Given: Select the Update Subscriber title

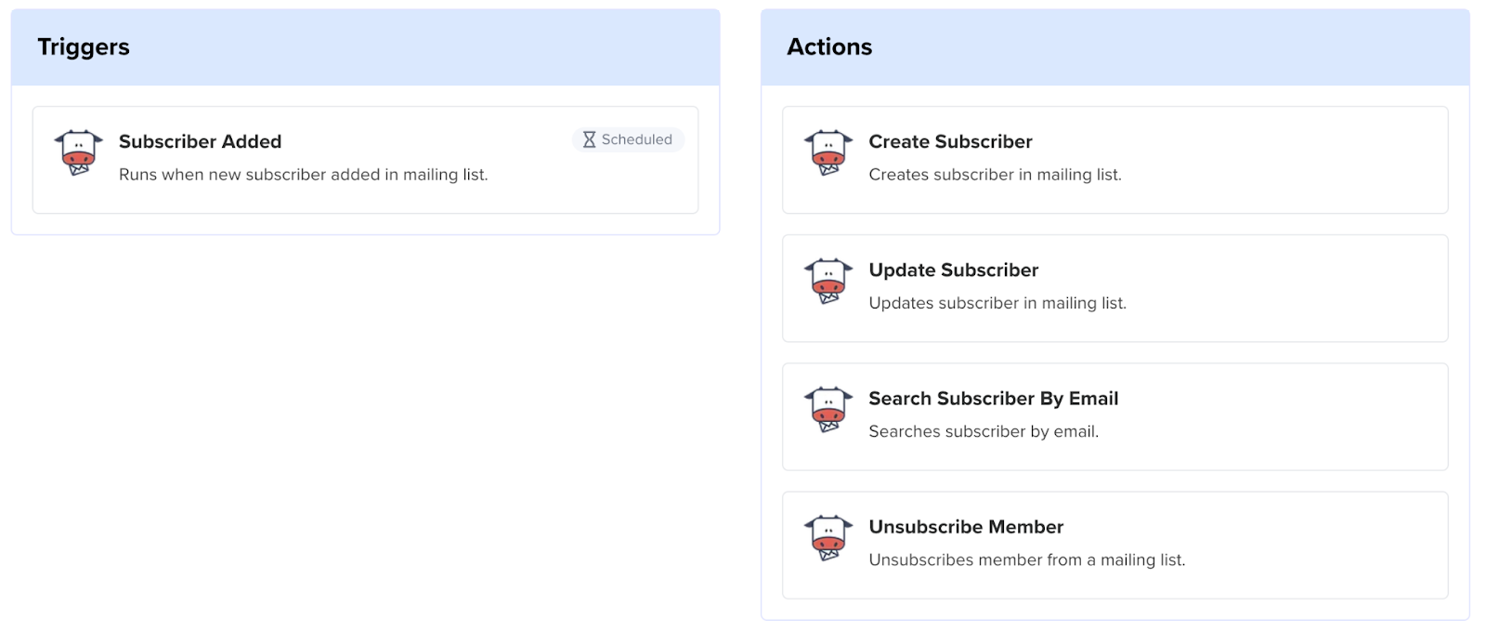Looking at the screenshot, I should pyautogui.click(x=953, y=269).
